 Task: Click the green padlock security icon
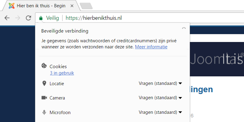click(41, 18)
